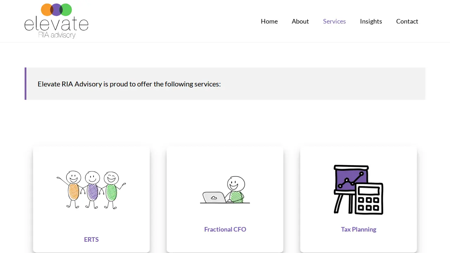Go to the Home page

[269, 21]
